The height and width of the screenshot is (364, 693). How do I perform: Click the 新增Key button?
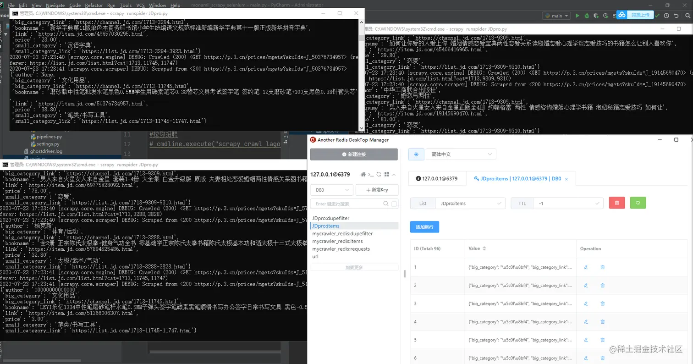(x=377, y=190)
